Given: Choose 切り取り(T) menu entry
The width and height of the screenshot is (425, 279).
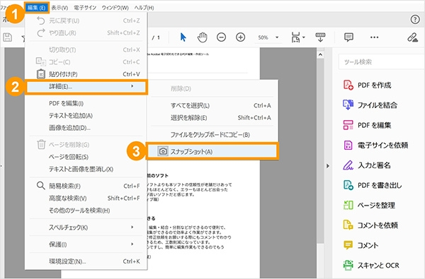Looking at the screenshot, I should coord(86,49).
